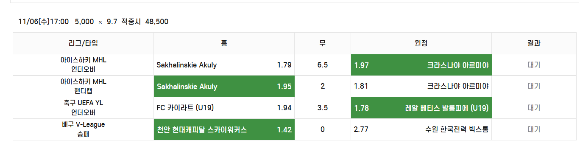Open 축구 UEFA YL 언더오버 league cell
This screenshot has height=154, width=580.
(83, 108)
